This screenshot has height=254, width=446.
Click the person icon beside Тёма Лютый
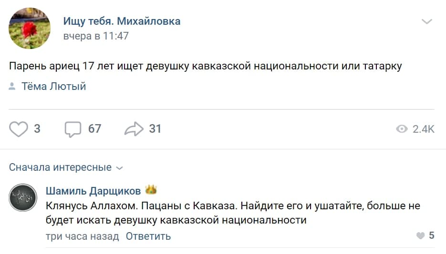coord(12,87)
